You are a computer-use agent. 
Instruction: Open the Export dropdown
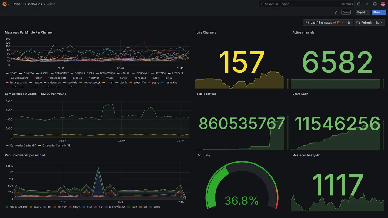363,12
